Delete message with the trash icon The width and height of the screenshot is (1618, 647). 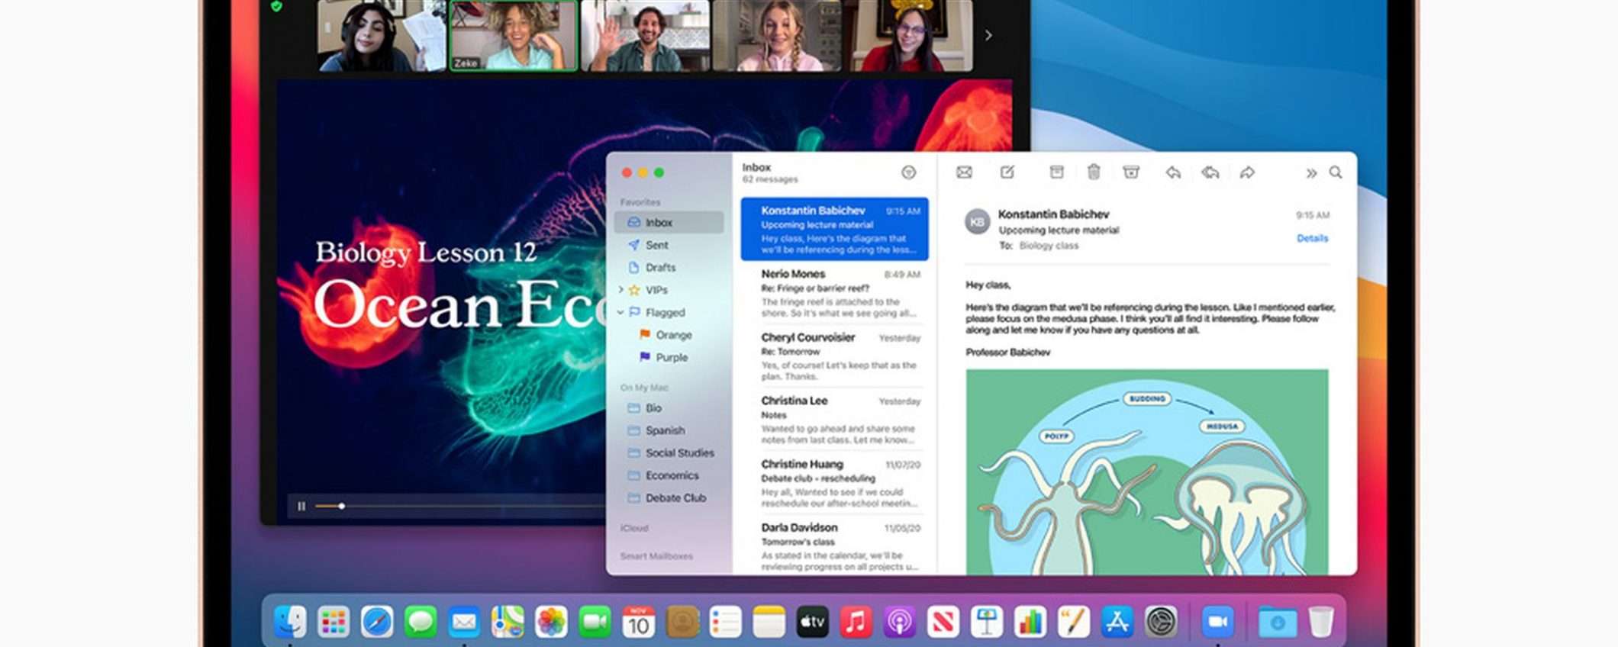click(x=1094, y=172)
